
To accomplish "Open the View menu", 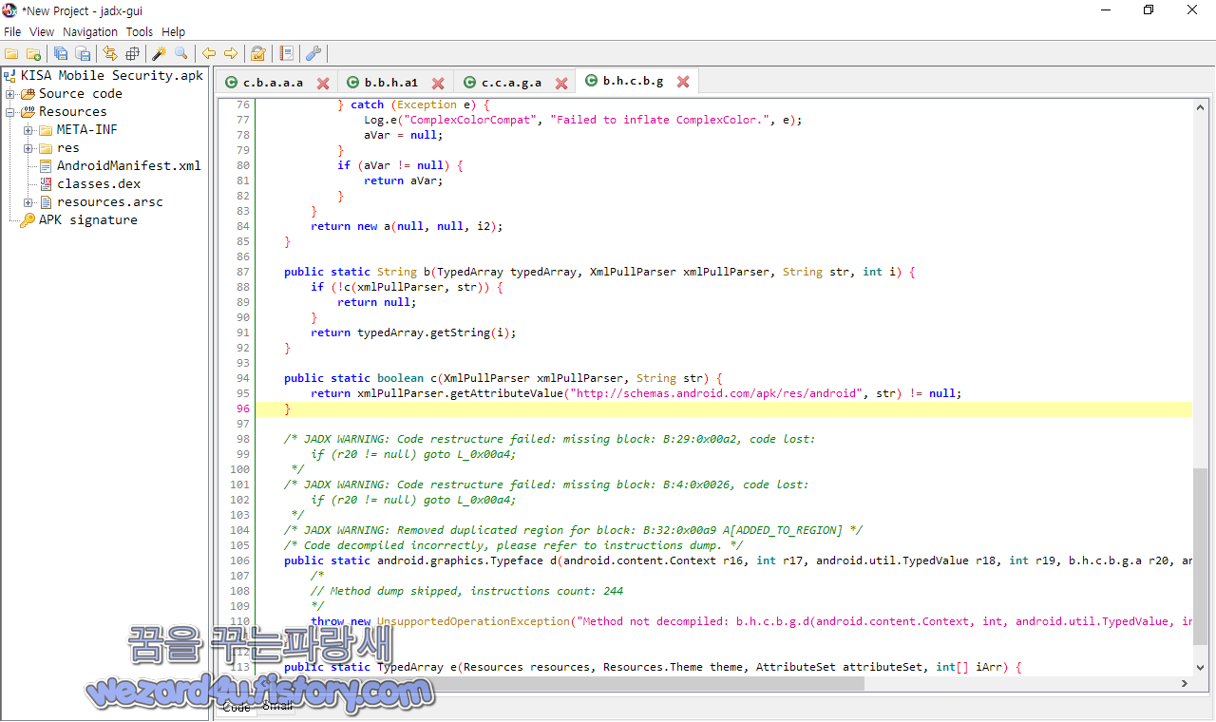I will tap(42, 31).
